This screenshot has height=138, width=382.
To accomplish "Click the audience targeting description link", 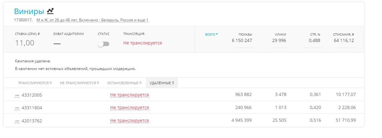I will tap(93, 20).
